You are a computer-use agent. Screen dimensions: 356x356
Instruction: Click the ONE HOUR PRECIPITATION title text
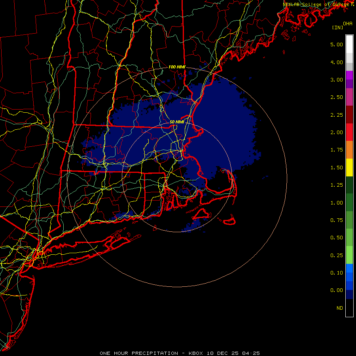click(x=139, y=353)
